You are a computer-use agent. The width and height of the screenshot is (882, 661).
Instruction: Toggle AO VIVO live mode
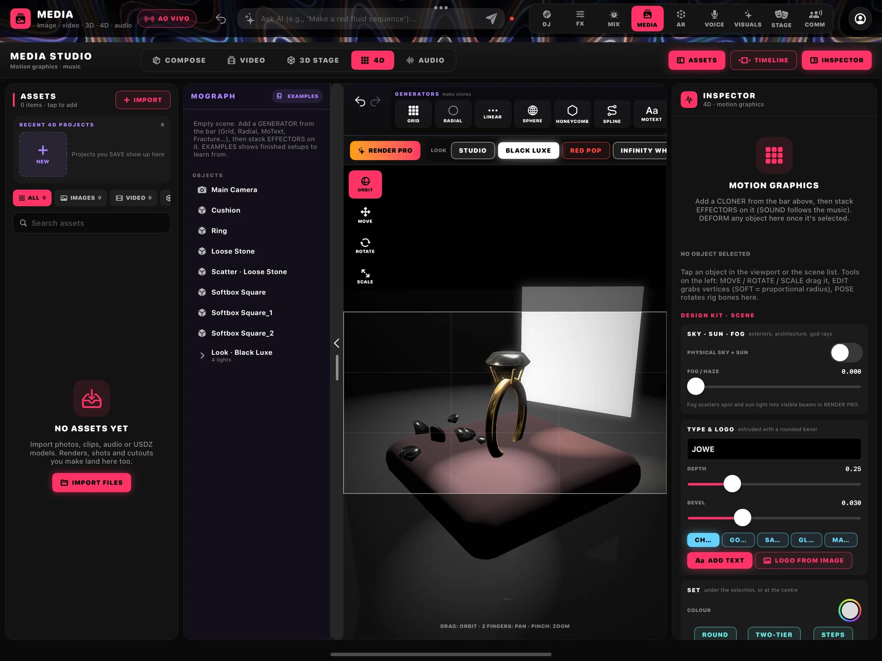[167, 18]
